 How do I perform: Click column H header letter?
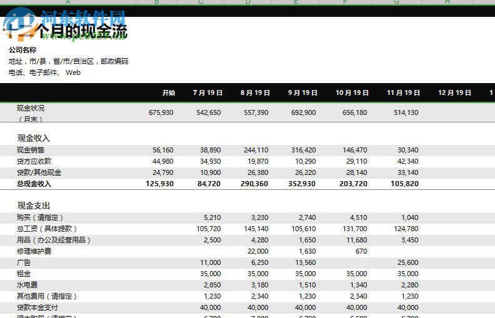(447, 2)
